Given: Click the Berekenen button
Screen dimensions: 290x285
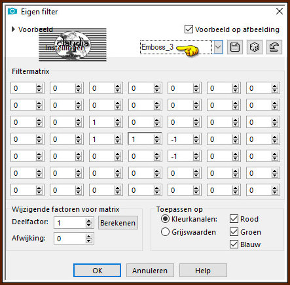Looking at the screenshot, I should coord(118,223).
